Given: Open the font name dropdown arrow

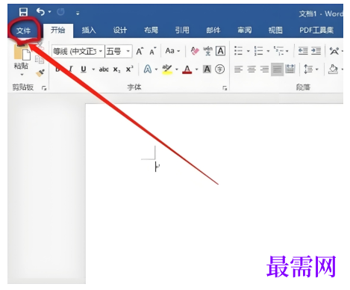Looking at the screenshot, I should click(x=101, y=52).
